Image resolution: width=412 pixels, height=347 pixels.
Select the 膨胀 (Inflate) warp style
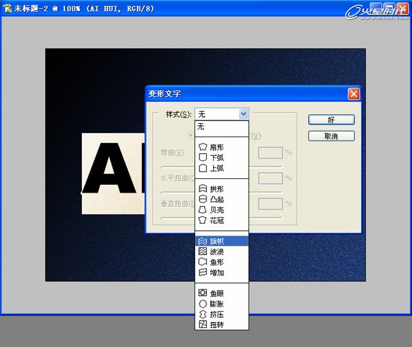click(216, 303)
